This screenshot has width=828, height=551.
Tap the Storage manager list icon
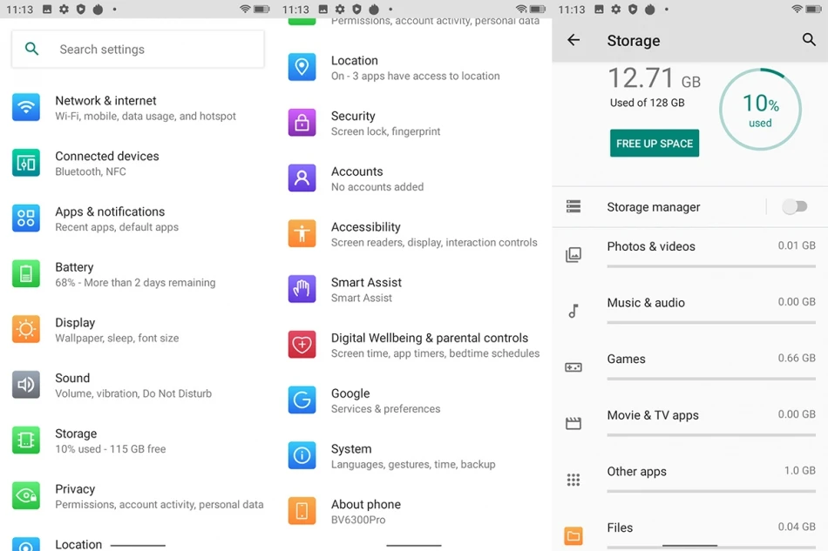[573, 206]
